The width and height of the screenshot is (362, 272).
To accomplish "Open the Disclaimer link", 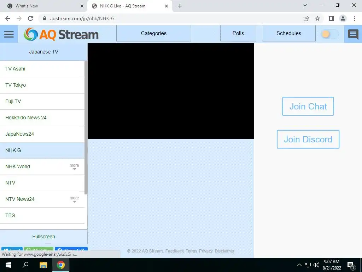I will pos(224,251).
